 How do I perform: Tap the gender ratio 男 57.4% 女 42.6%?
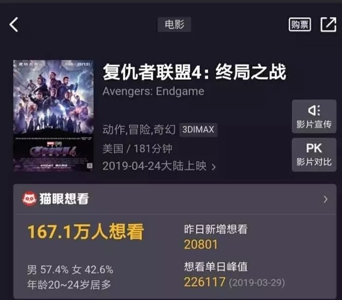70,270
